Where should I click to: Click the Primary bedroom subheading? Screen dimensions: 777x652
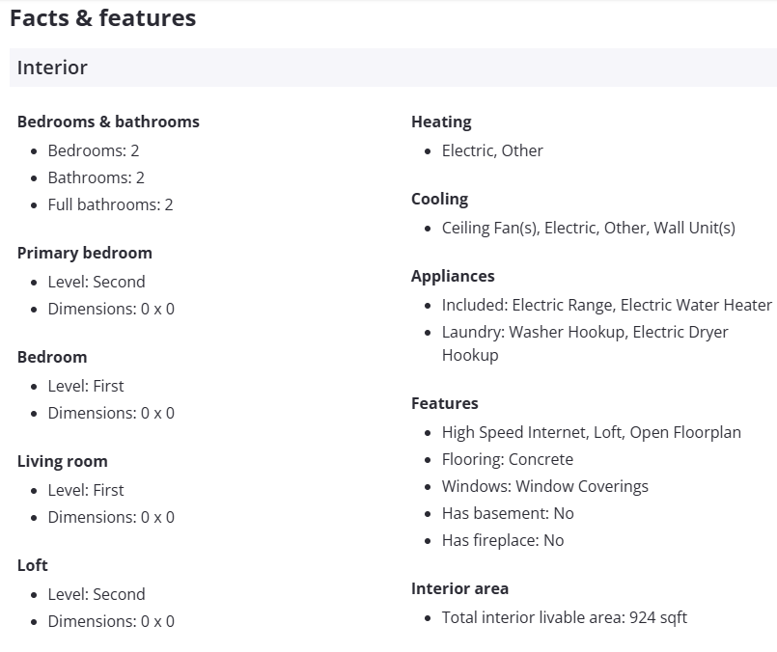click(85, 253)
